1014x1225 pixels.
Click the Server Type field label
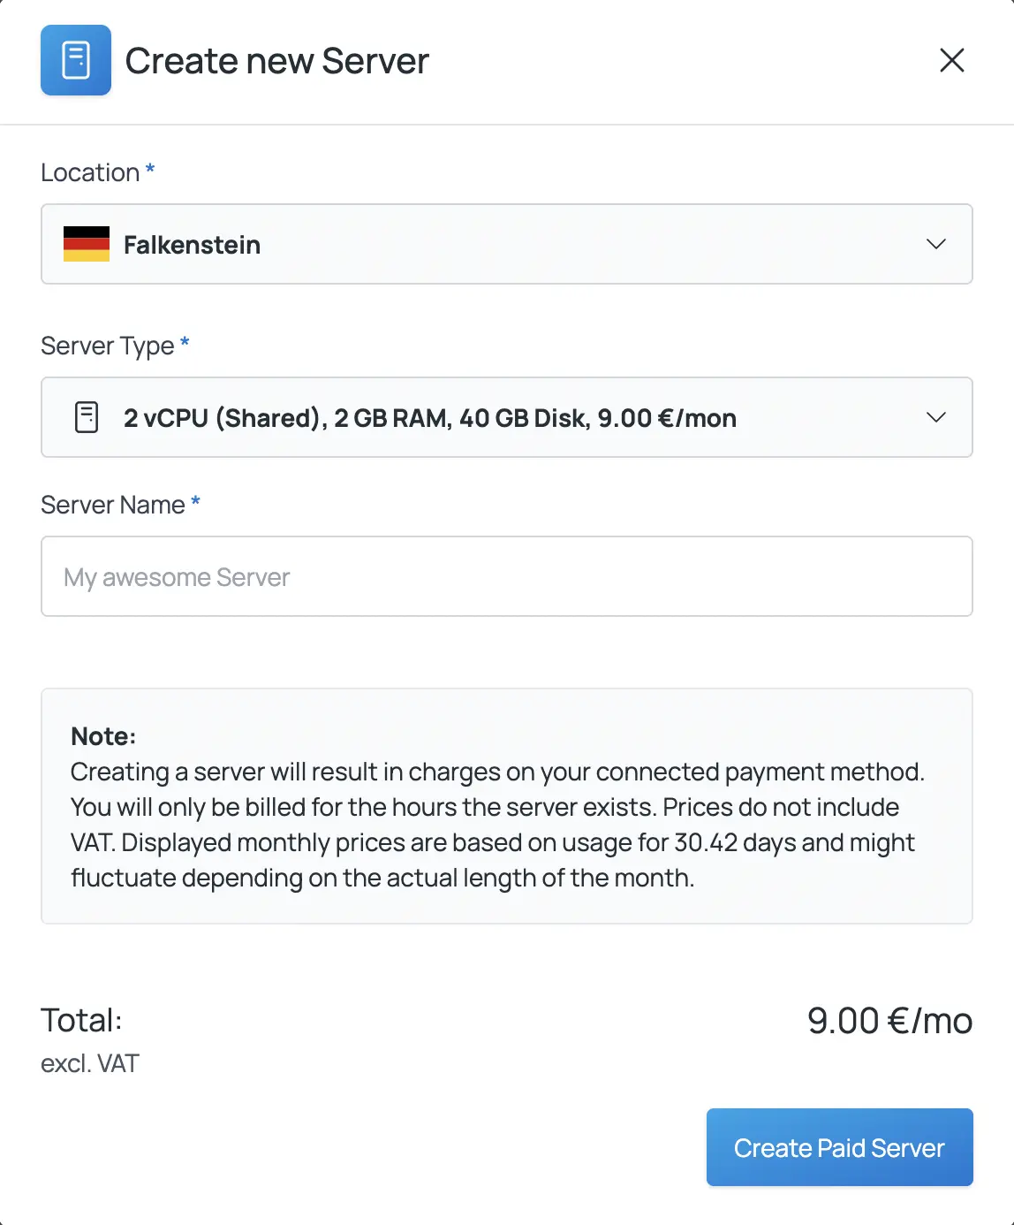tap(106, 346)
